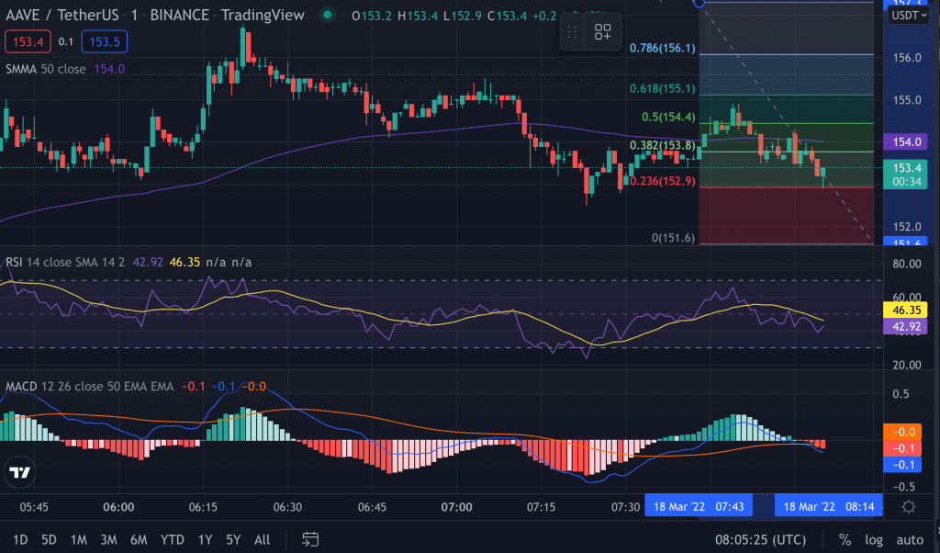Click the blue -0.1 MACD line tag
Viewport: 940px width, 553px height.
coord(903,464)
